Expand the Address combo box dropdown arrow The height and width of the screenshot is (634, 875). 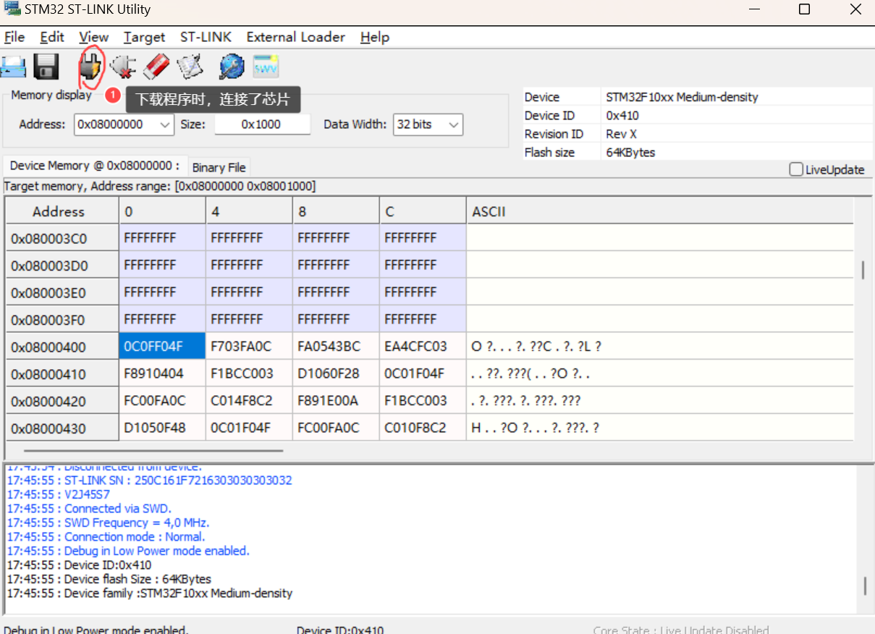coord(165,124)
